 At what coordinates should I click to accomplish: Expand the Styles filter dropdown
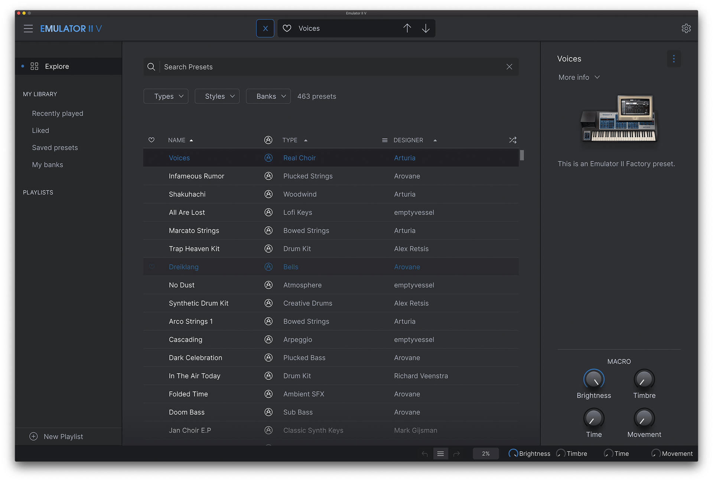217,96
